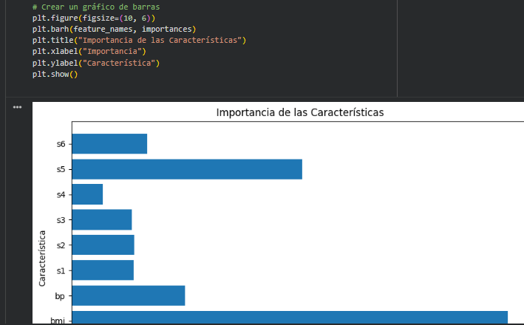Click the s4 bar in the chart

87,194
